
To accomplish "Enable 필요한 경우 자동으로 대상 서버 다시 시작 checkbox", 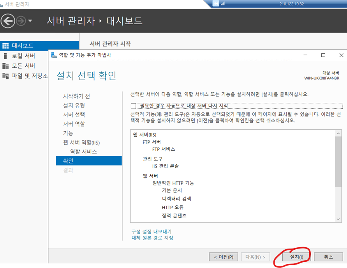I will click(x=134, y=106).
